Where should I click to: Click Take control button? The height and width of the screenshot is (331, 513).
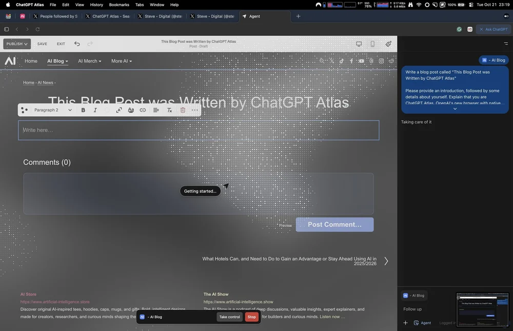point(229,317)
